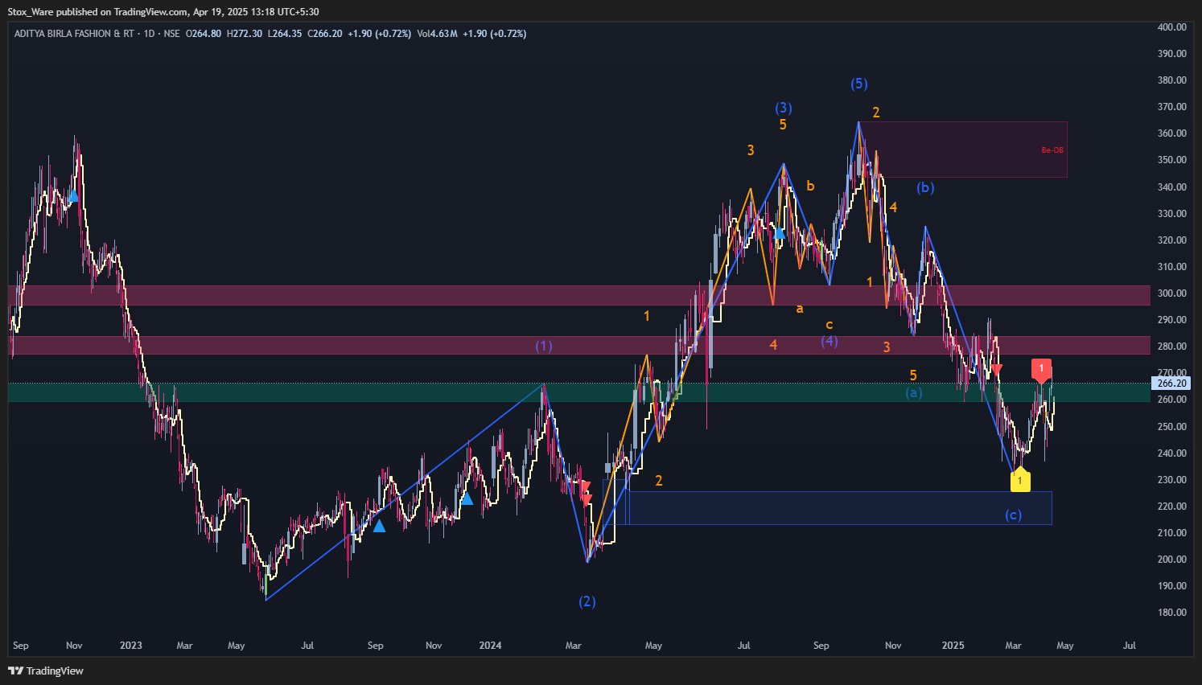Viewport: 1202px width, 685px height.
Task: Select the yellow "1" signal flag marker
Action: 1019,479
